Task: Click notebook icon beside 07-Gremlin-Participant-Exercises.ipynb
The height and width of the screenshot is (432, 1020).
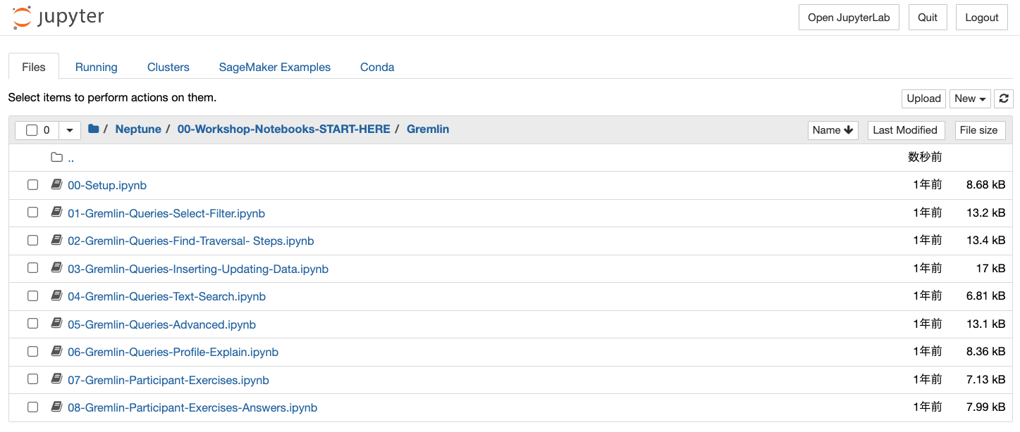Action: click(57, 379)
